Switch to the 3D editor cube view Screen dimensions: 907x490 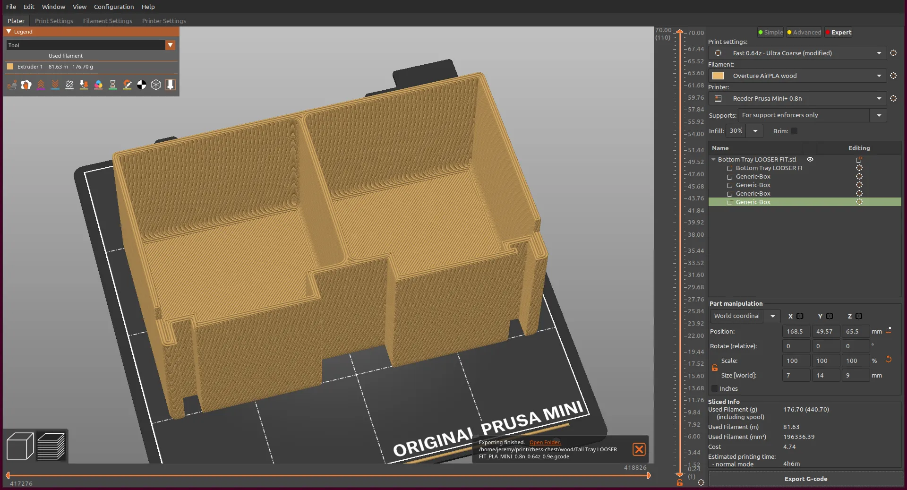pyautogui.click(x=20, y=446)
